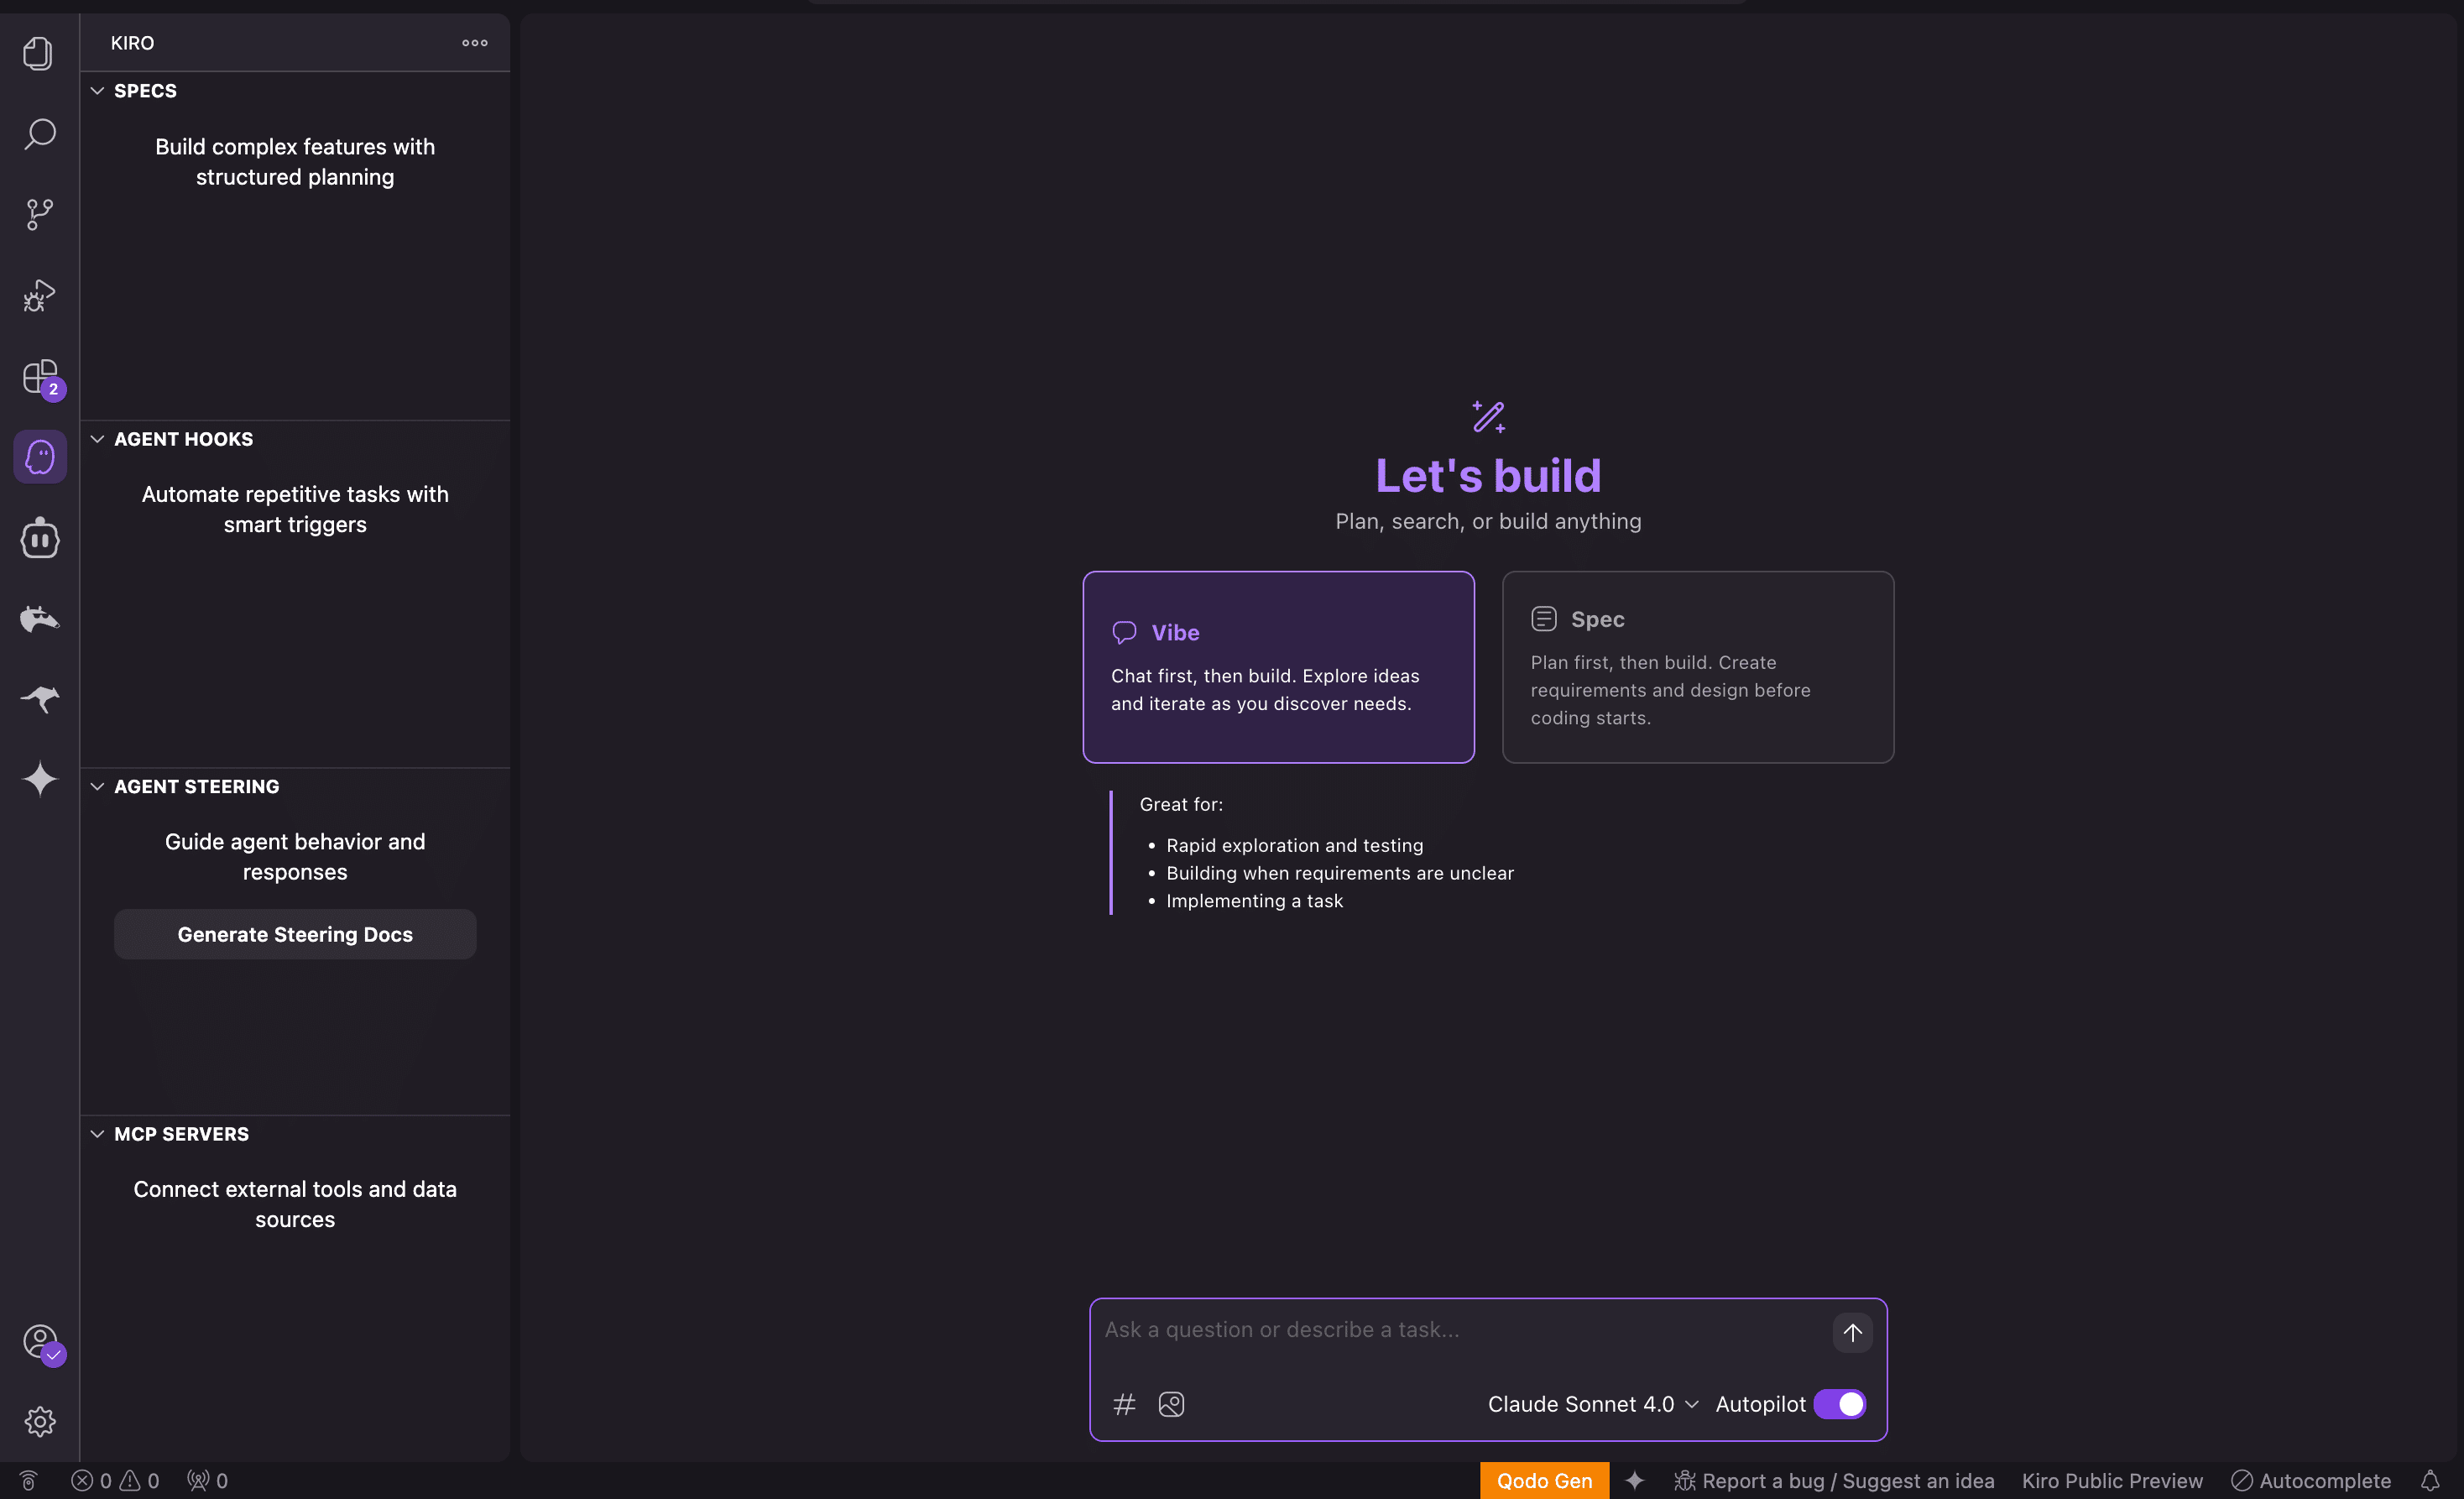
Task: Click Report a bug / Suggest an idea
Action: point(1834,1480)
